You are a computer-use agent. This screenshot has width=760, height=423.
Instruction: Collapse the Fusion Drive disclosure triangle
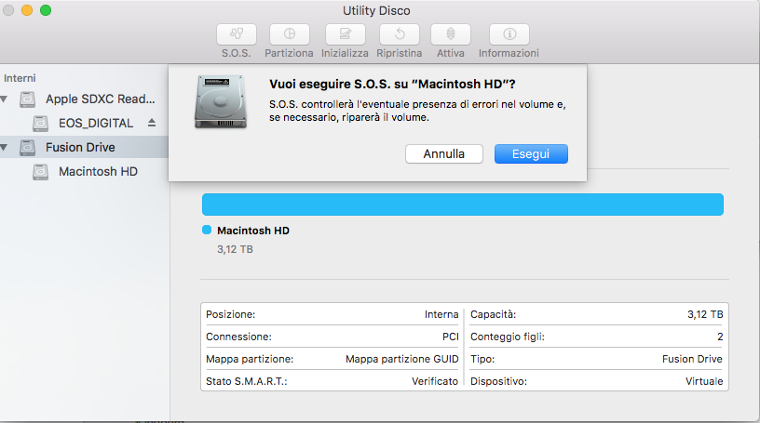[x=5, y=148]
